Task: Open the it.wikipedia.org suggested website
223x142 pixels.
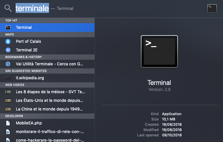Action: pyautogui.click(x=47, y=78)
